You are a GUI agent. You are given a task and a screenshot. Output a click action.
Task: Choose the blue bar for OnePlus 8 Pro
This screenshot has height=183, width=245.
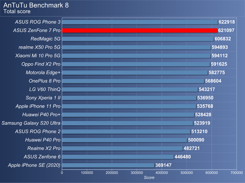pos(133,81)
